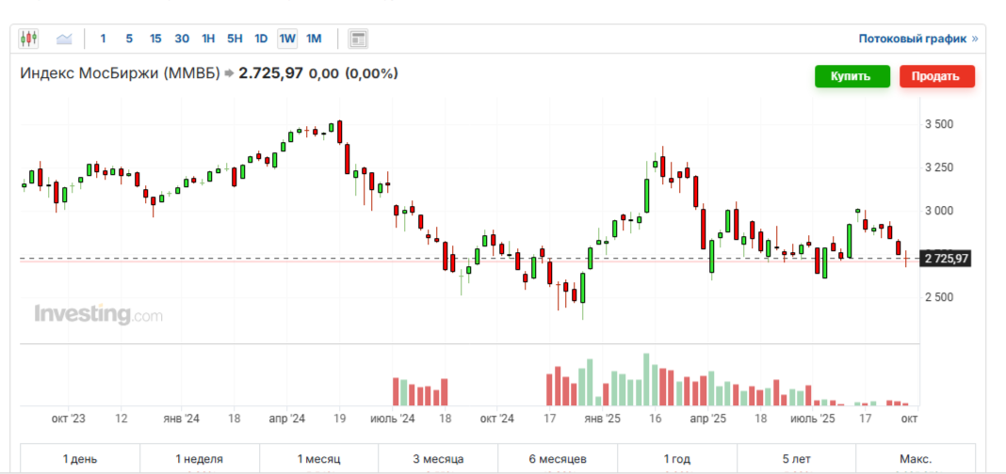Select the 3 месяца range tab

coord(438,459)
